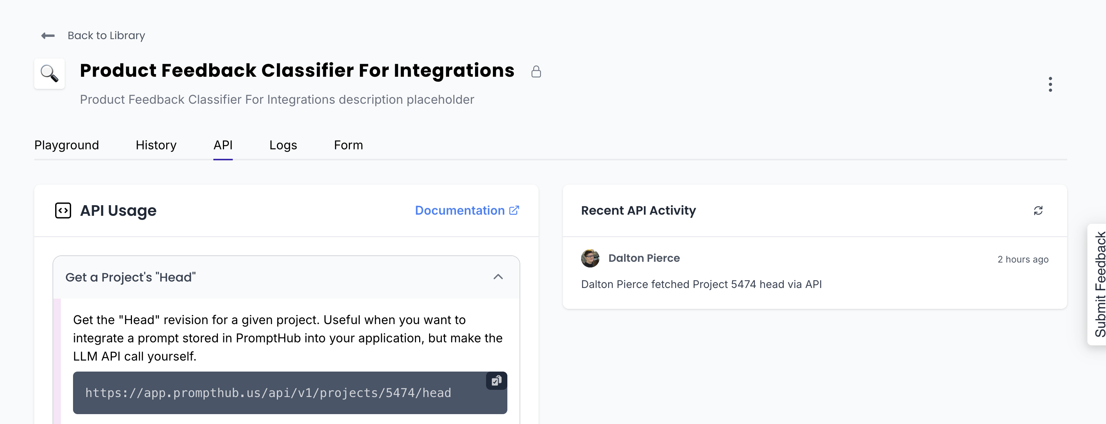This screenshot has height=424, width=1106.
Task: Click Dalton Pierce's avatar
Action: point(590,258)
